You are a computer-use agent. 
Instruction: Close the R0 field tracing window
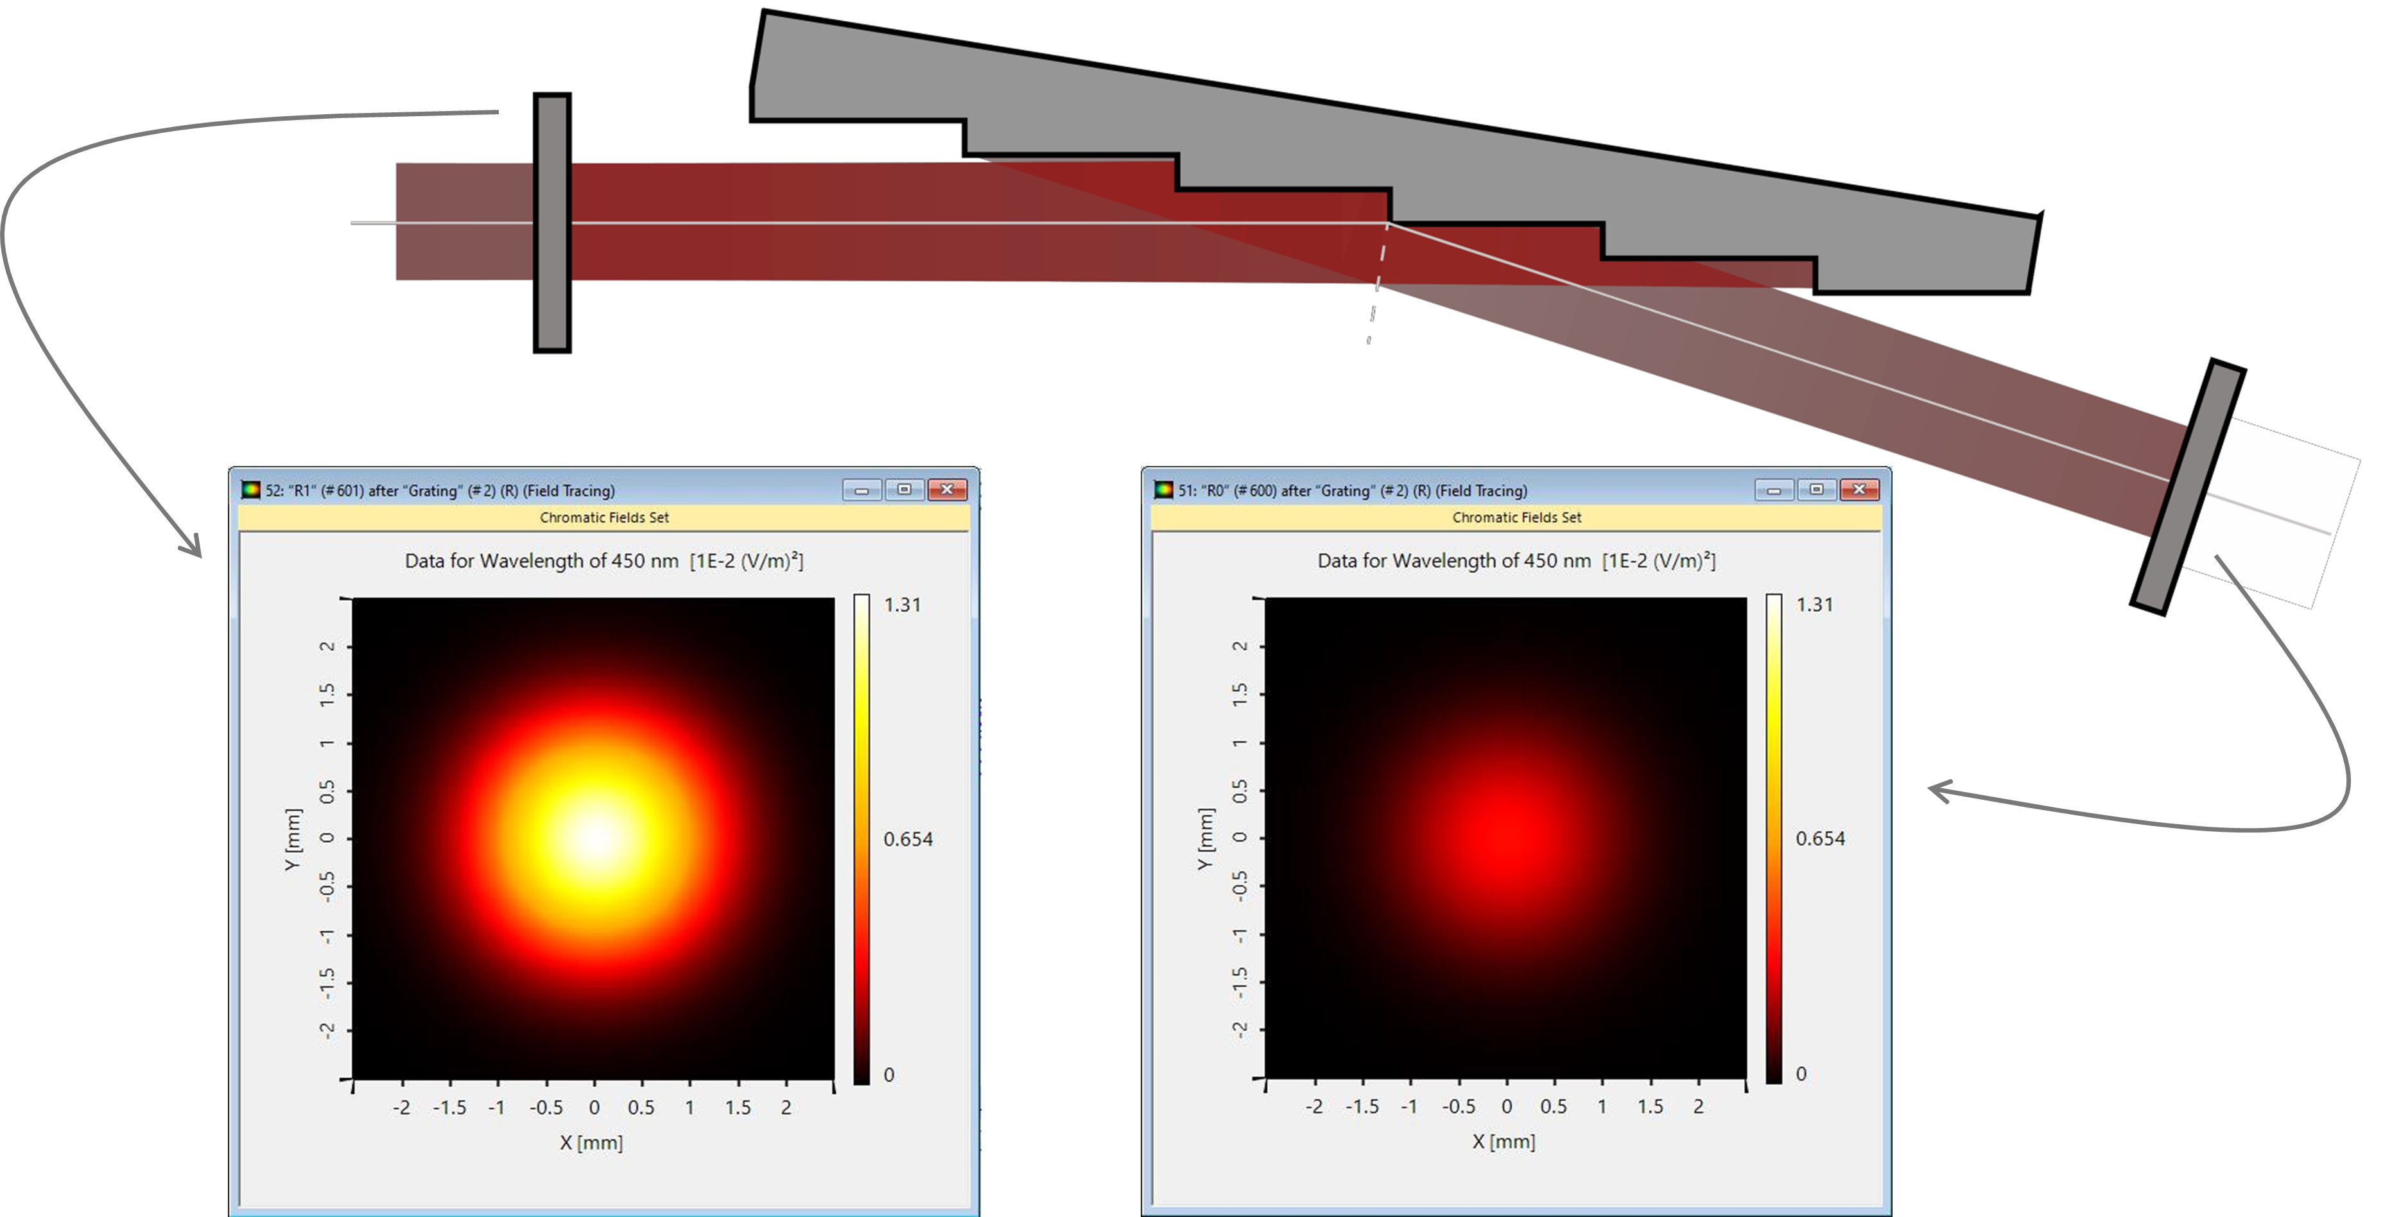point(1859,489)
